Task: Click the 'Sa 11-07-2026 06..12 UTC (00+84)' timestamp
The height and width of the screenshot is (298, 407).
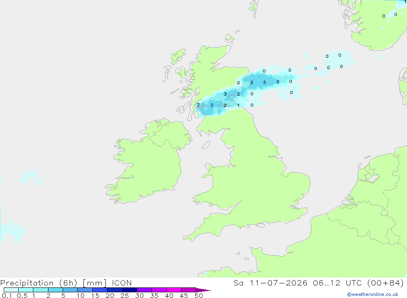Action: 319,283
